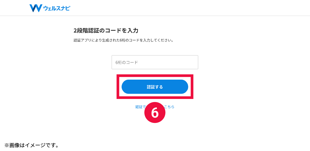Viewport: 310px width, 151px height.
Task: Click the 2段階認証のコードを入力 heading
Action: point(106,31)
